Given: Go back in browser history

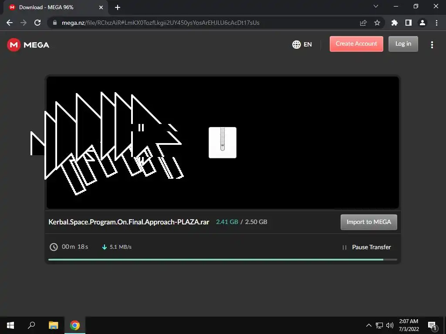Looking at the screenshot, I should (x=10, y=23).
